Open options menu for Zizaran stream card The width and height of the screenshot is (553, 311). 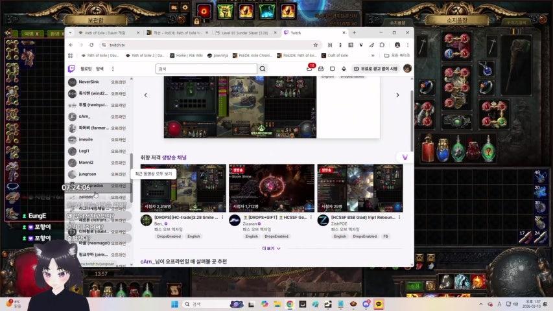pyautogui.click(x=311, y=218)
